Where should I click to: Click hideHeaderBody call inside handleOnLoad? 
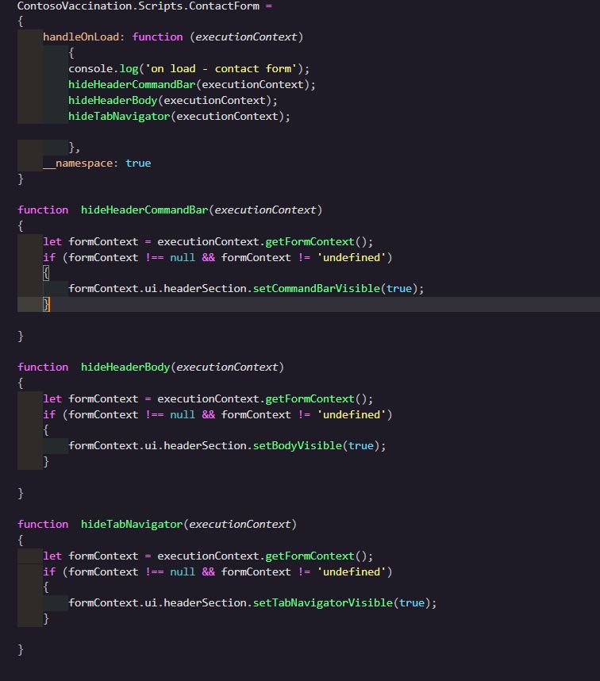pyautogui.click(x=112, y=101)
